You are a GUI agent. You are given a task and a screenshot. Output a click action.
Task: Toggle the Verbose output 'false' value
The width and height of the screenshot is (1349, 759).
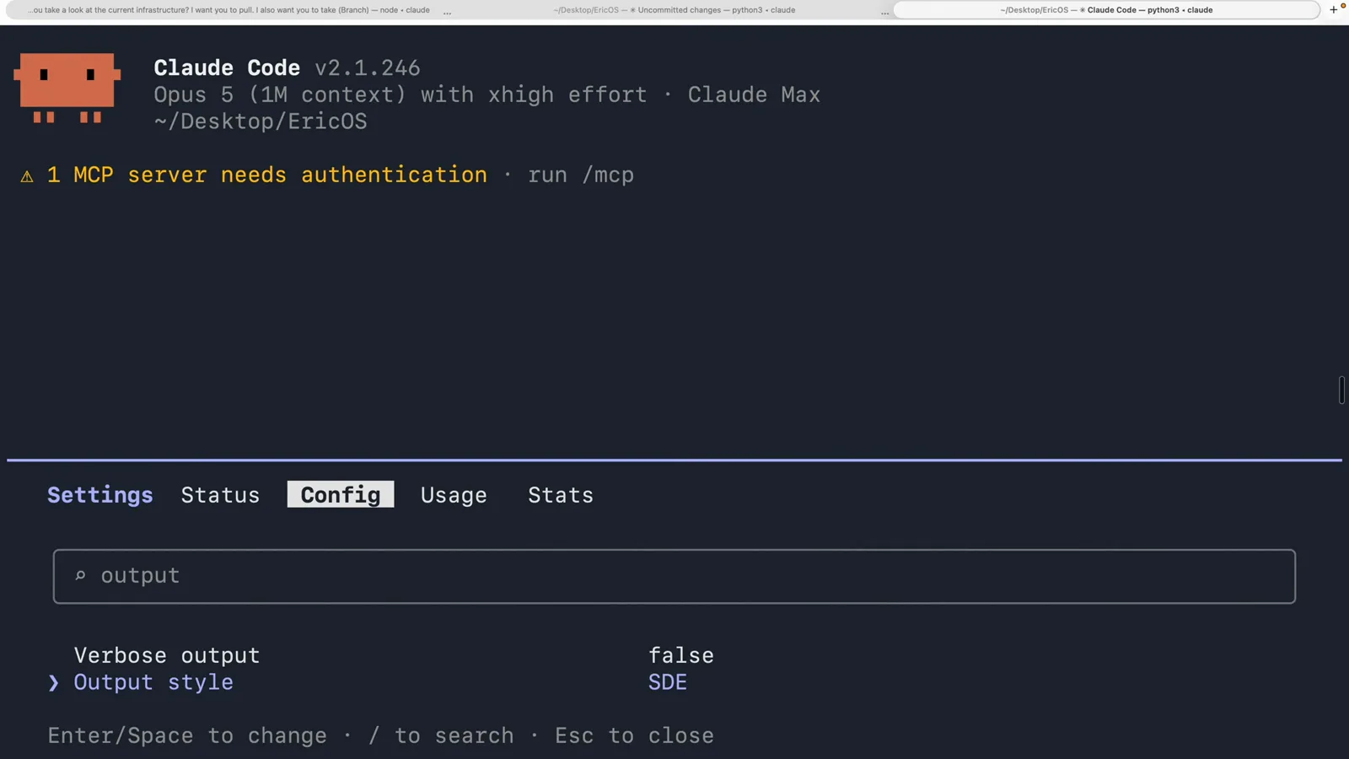(x=681, y=655)
